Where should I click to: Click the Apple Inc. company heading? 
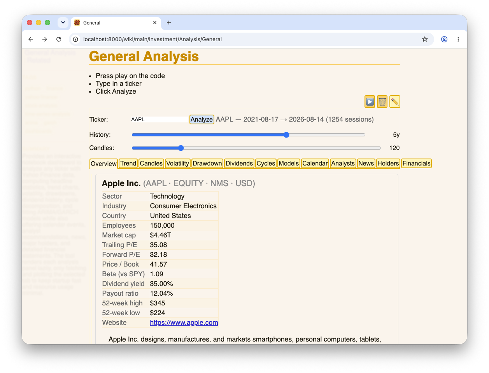click(x=121, y=183)
